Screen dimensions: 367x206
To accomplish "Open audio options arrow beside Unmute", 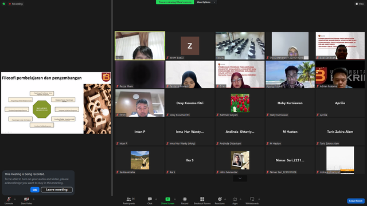I will pyautogui.click(x=15, y=199).
